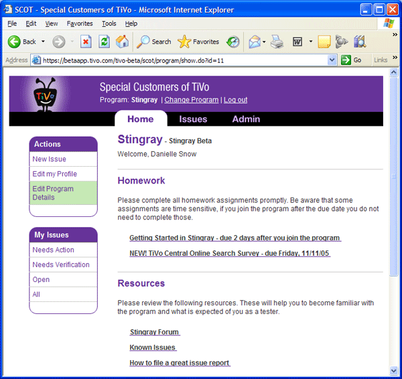Open the address bar URL dropdown
Image resolution: width=402 pixels, height=379 pixels.
point(332,60)
